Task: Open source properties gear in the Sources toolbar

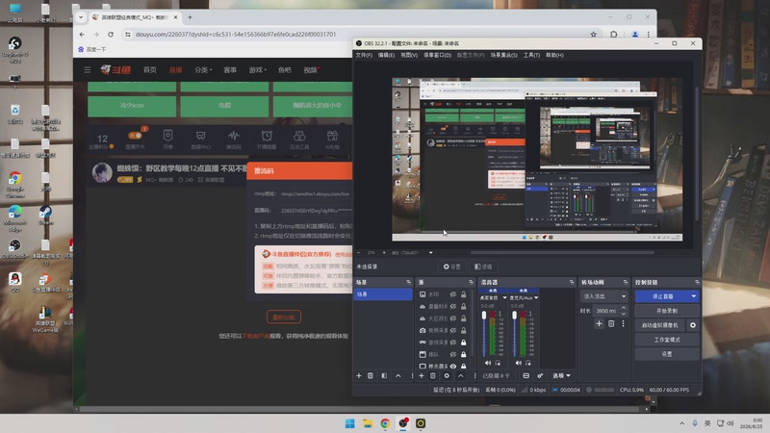Action: pyautogui.click(x=447, y=375)
